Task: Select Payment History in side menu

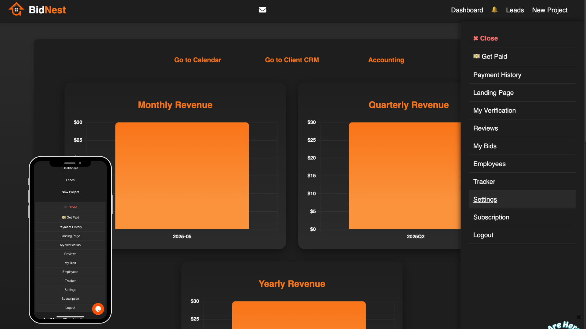Action: pos(497,75)
